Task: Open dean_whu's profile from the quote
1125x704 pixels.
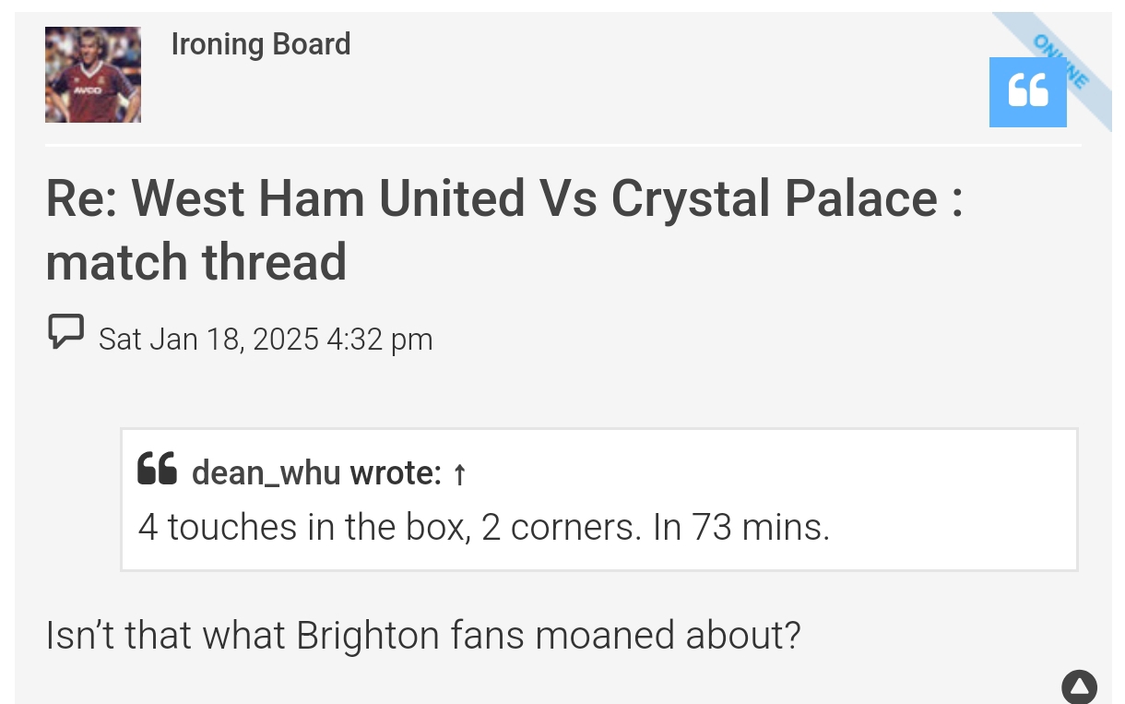Action: [x=254, y=473]
